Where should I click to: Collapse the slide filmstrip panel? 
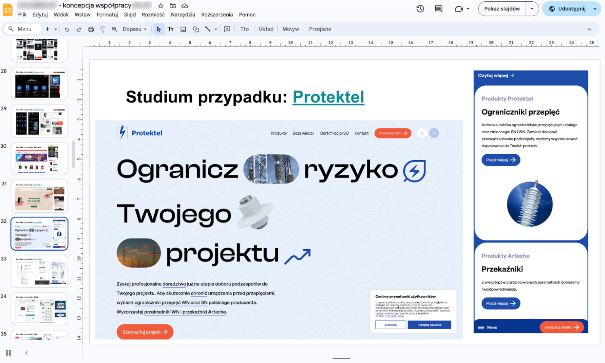[x=26, y=353]
